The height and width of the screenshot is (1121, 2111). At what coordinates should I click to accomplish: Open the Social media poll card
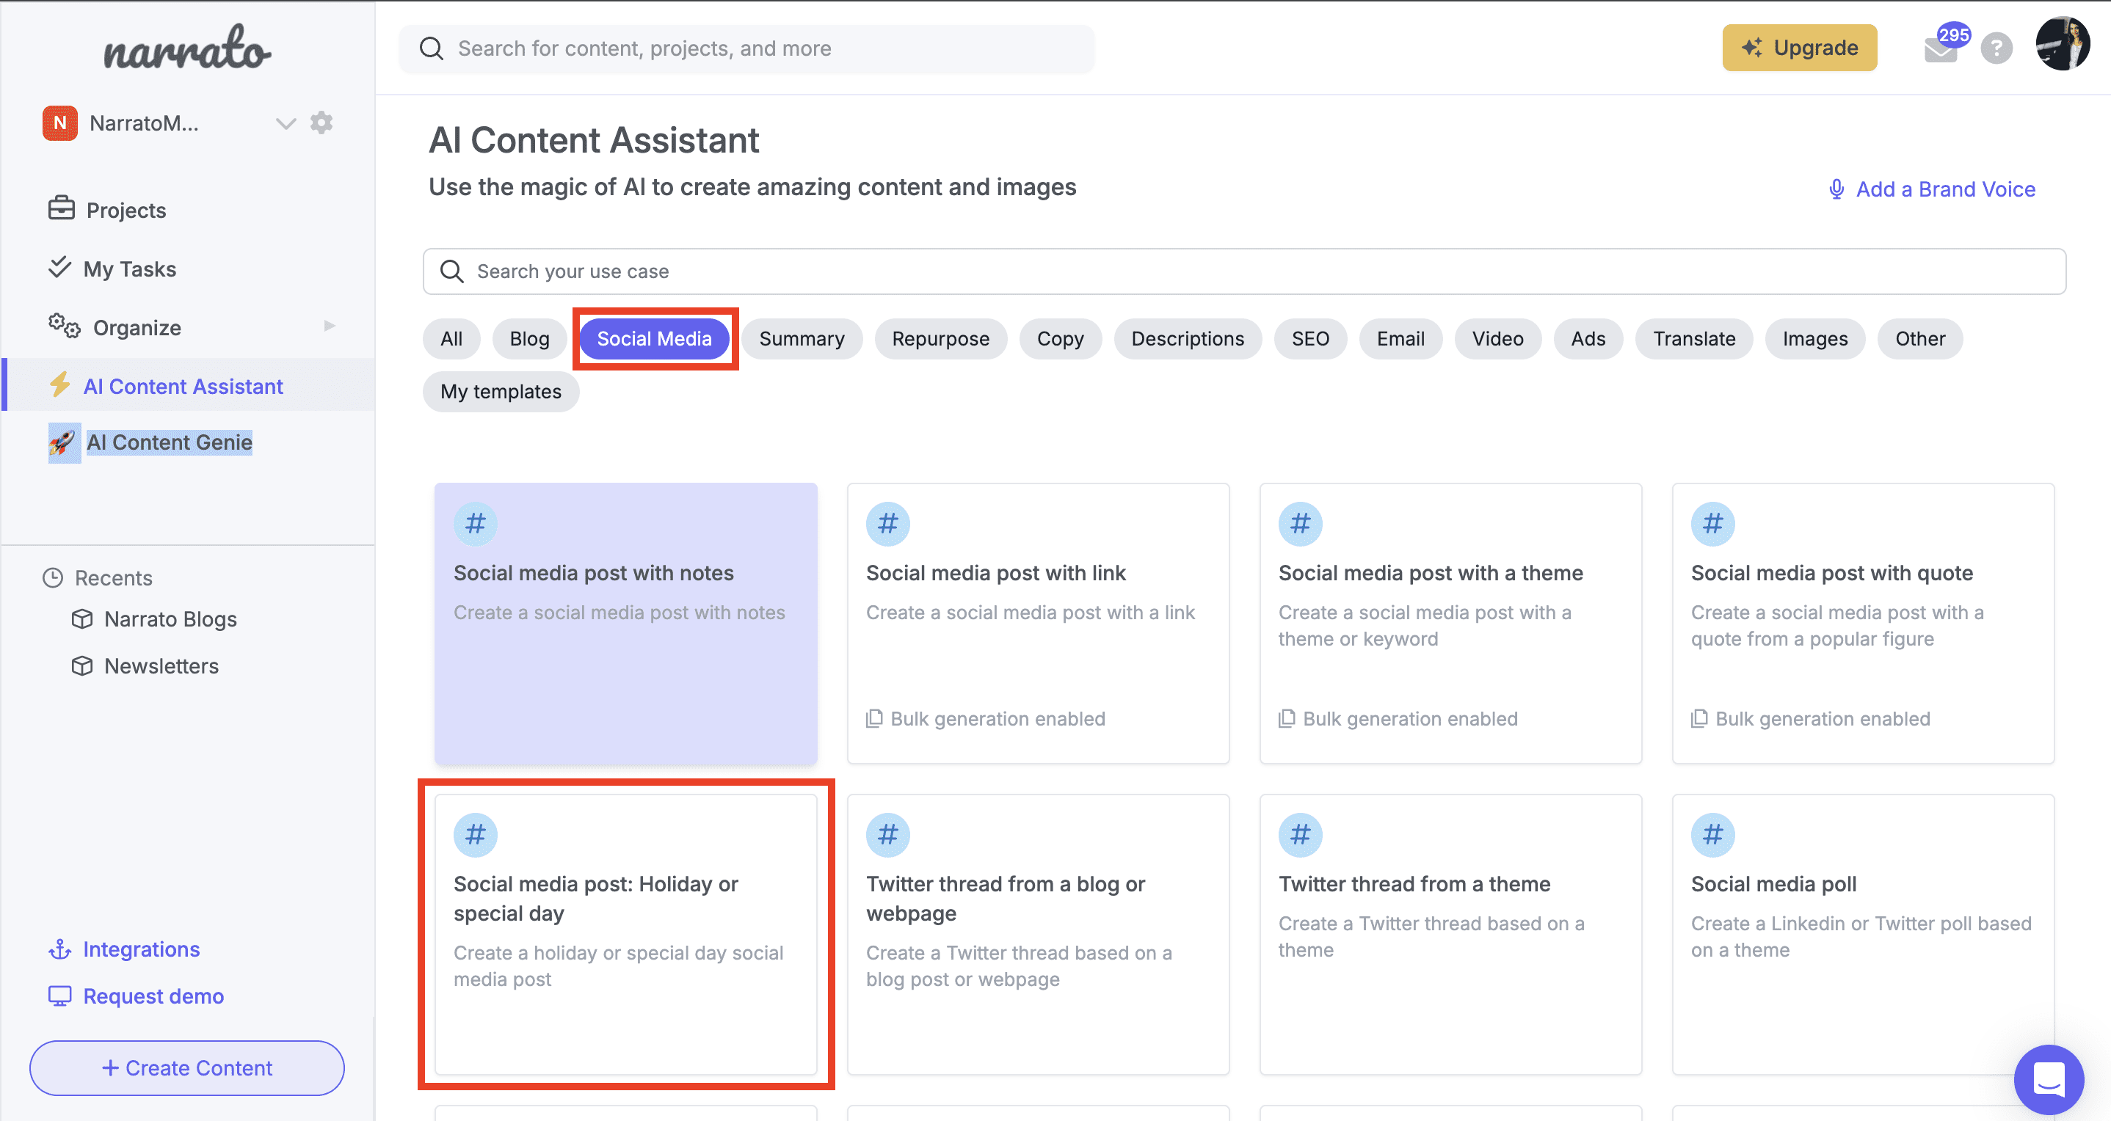point(1863,935)
